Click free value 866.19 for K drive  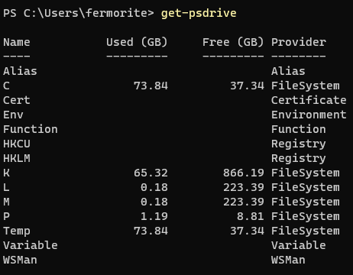(x=244, y=173)
